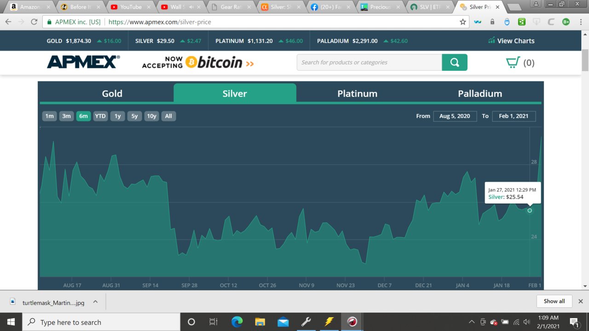The image size is (589, 331).
Task: Click the Chrome profile user icon
Action: (537, 4)
